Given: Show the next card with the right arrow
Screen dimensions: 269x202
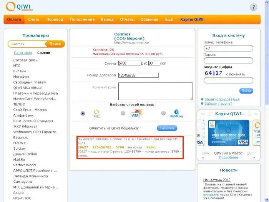Looking at the screenshot, I should [253, 158].
